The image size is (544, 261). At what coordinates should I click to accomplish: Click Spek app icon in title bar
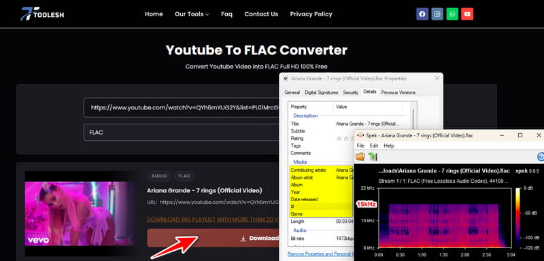(x=360, y=135)
